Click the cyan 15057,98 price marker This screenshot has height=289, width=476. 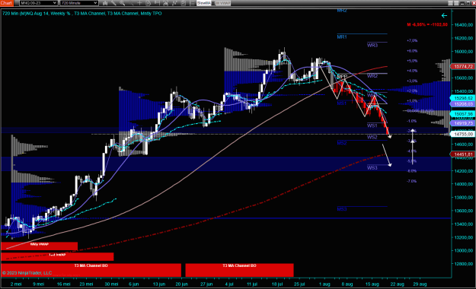(x=463, y=114)
